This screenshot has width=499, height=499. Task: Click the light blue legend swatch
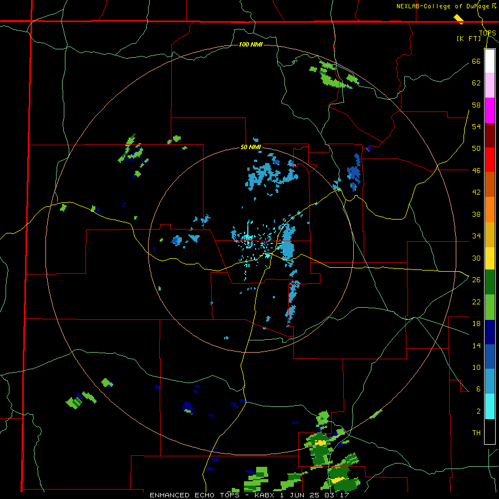pos(490,381)
